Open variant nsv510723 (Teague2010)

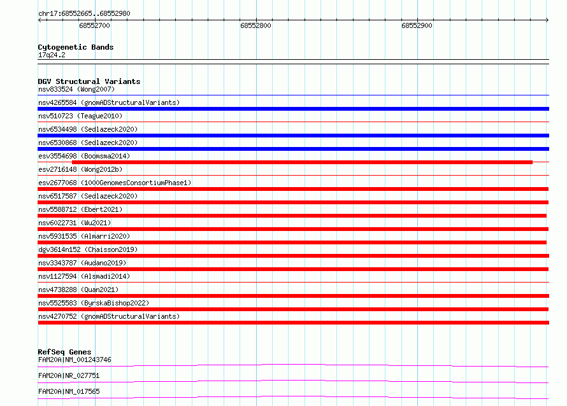tap(80, 116)
